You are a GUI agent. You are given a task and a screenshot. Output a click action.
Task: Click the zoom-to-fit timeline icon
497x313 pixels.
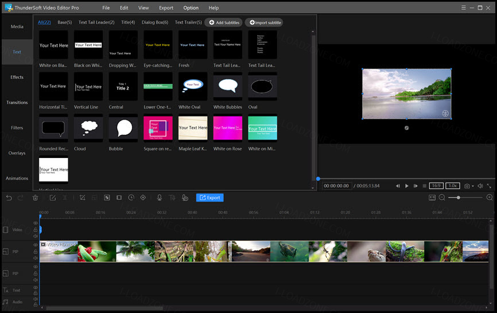pos(432,198)
